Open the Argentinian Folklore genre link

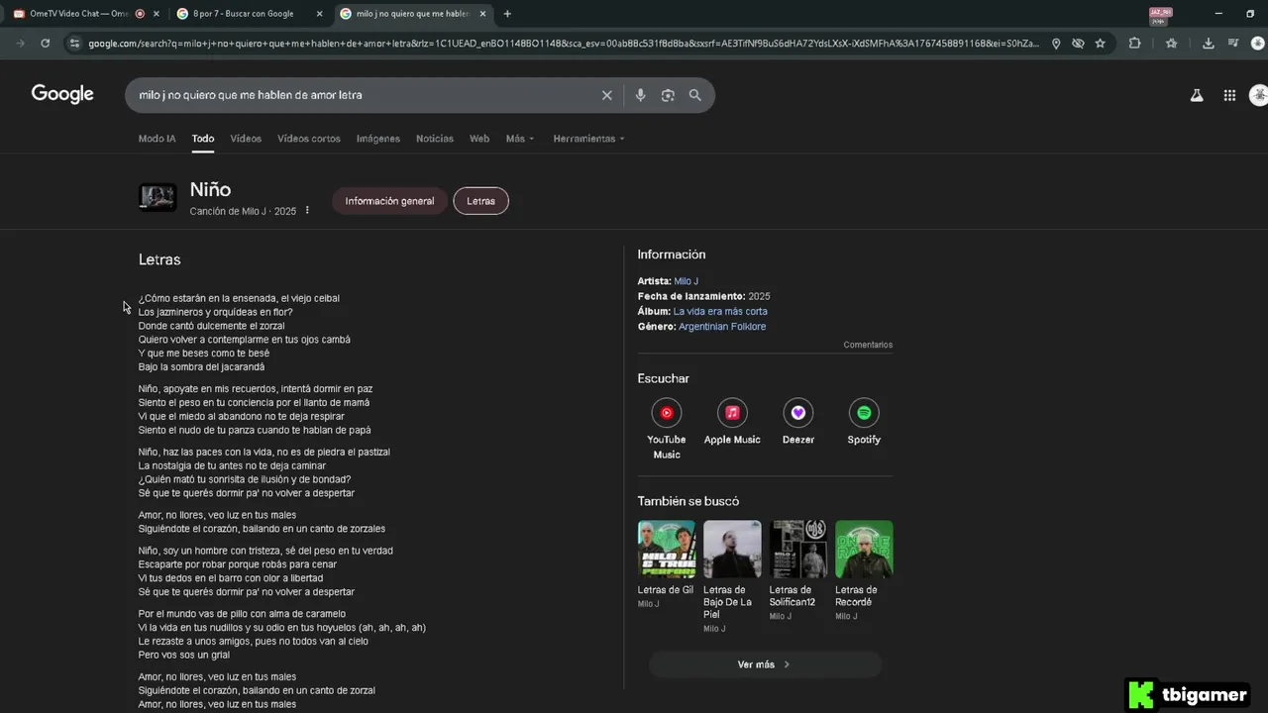[722, 326]
